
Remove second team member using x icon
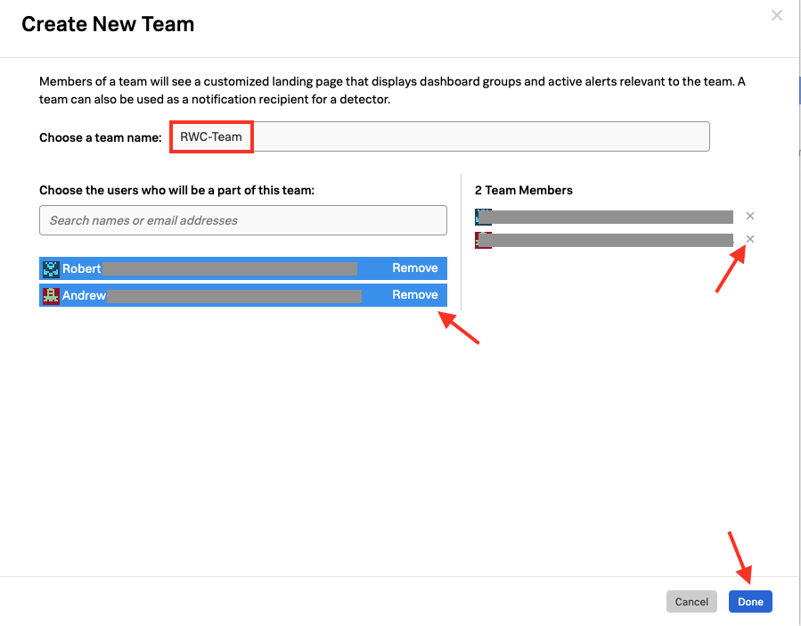(750, 239)
